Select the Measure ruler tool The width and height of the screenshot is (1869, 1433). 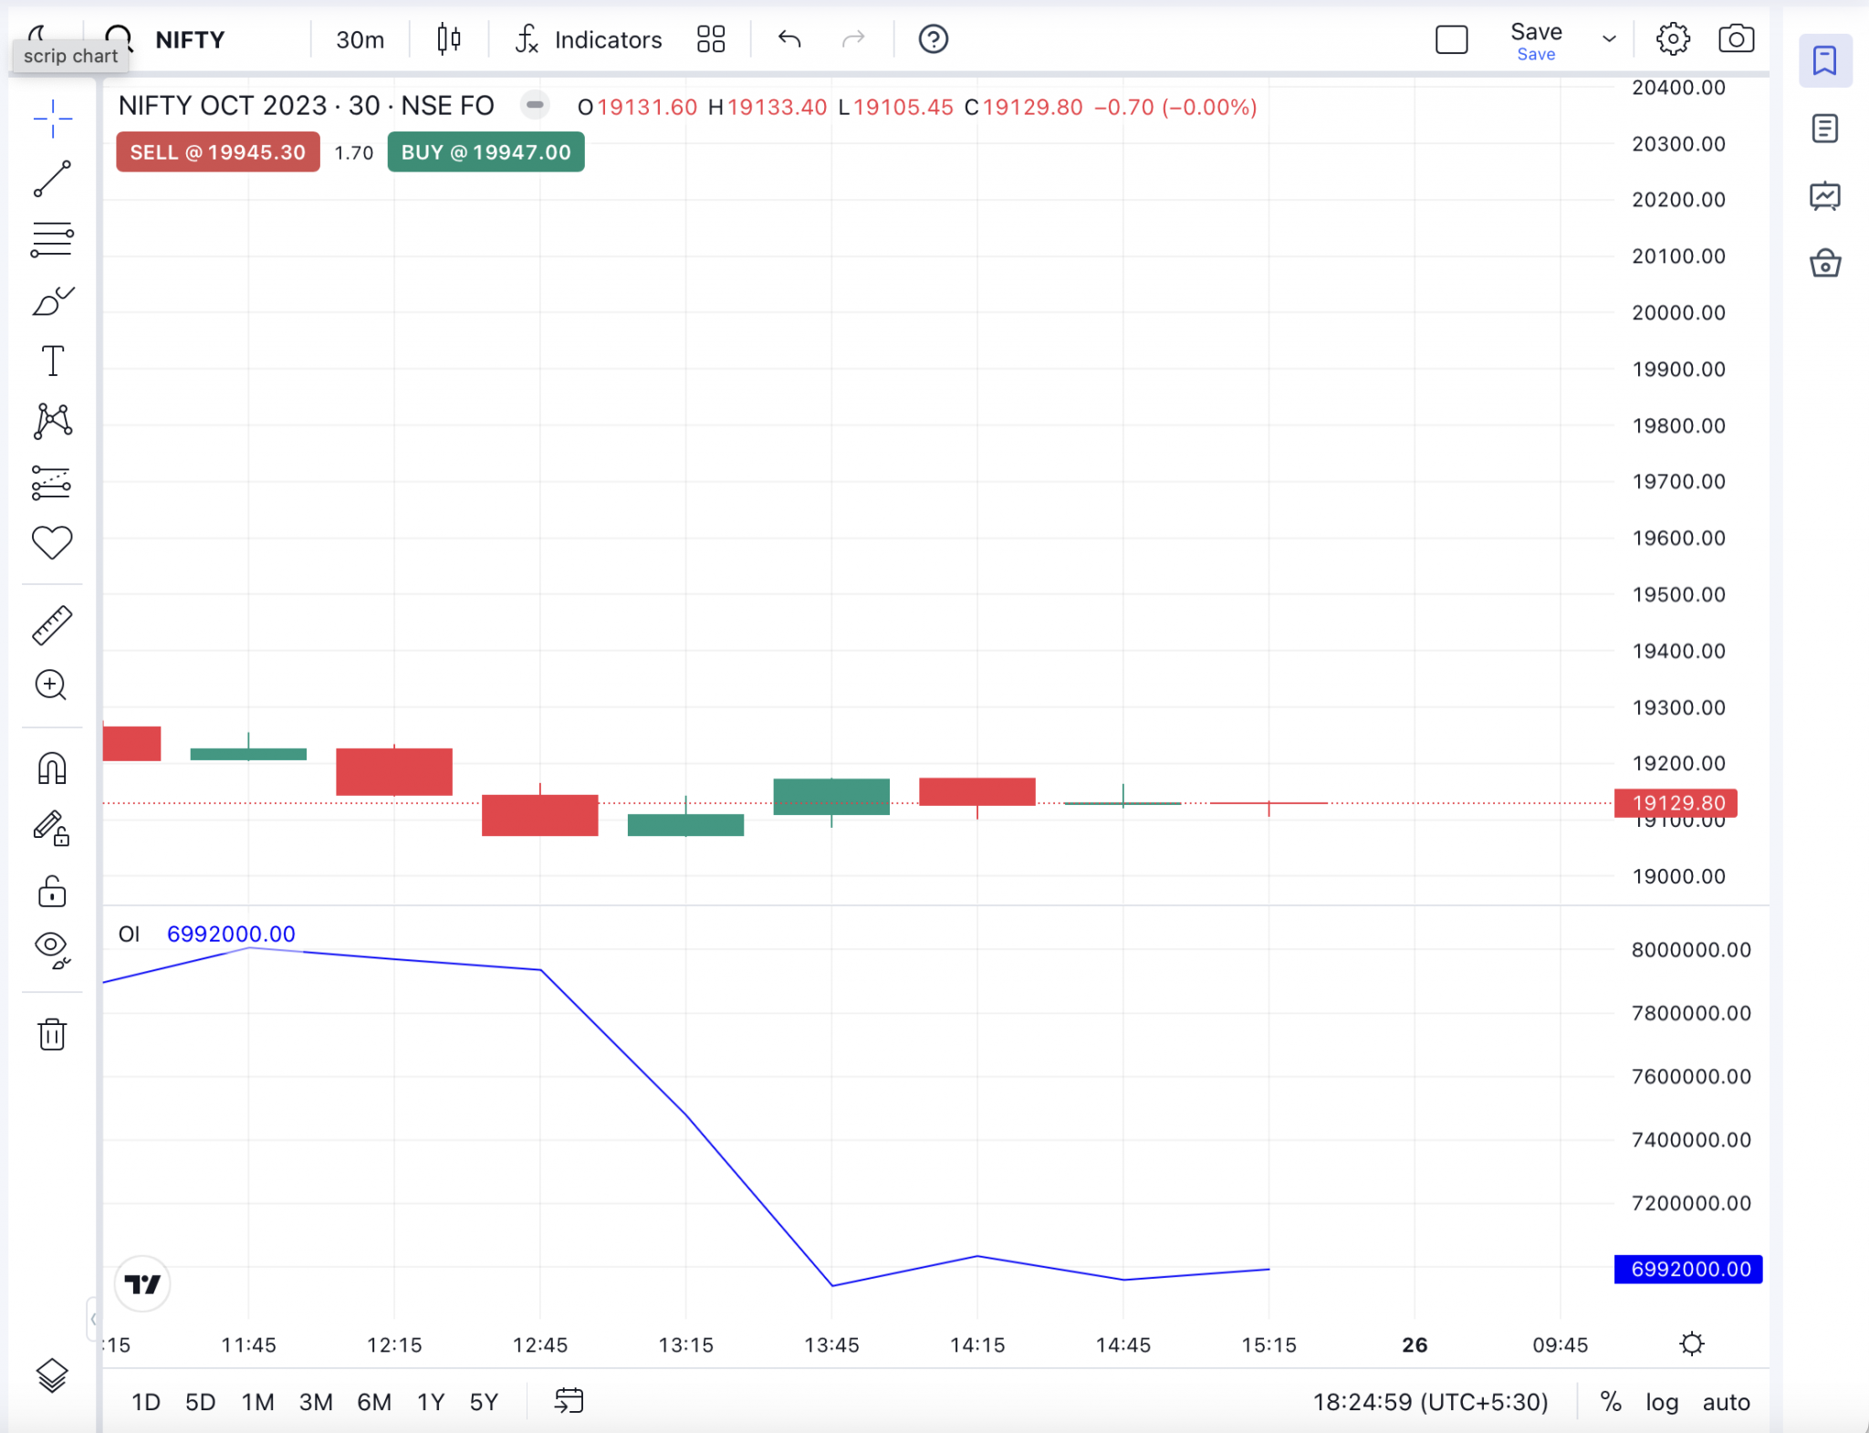click(x=52, y=624)
